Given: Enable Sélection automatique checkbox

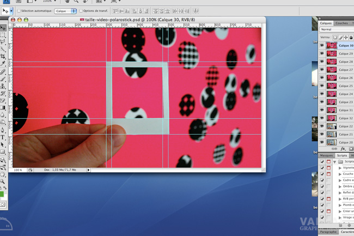Looking at the screenshot, I should pos(19,11).
